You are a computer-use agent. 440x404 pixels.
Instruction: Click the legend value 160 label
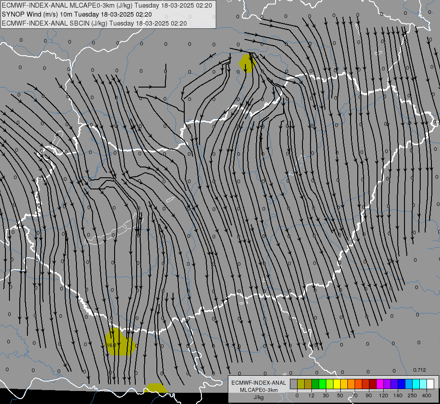point(398,395)
